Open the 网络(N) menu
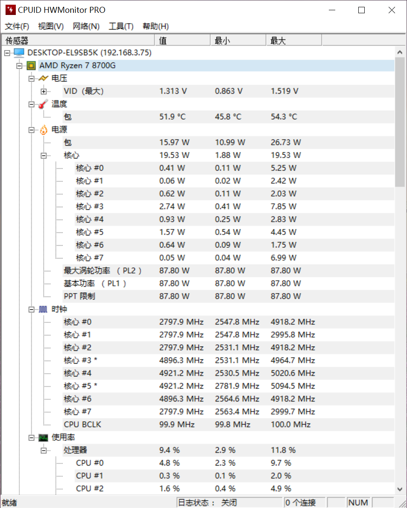Image resolution: width=407 pixels, height=508 pixels. pyautogui.click(x=86, y=26)
